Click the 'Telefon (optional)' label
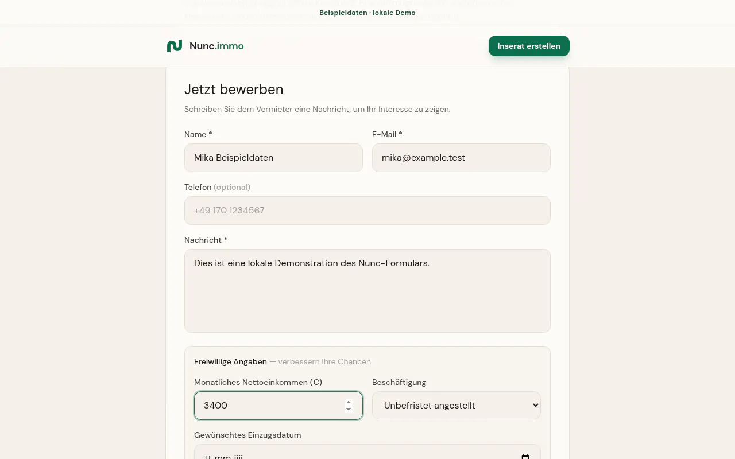 coord(217,187)
